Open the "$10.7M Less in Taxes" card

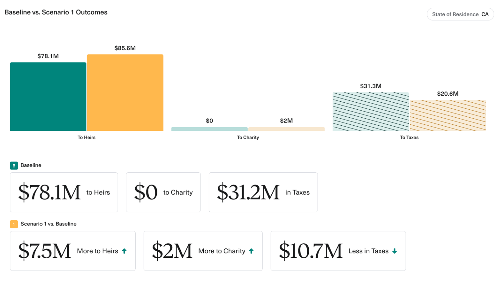[338, 251]
